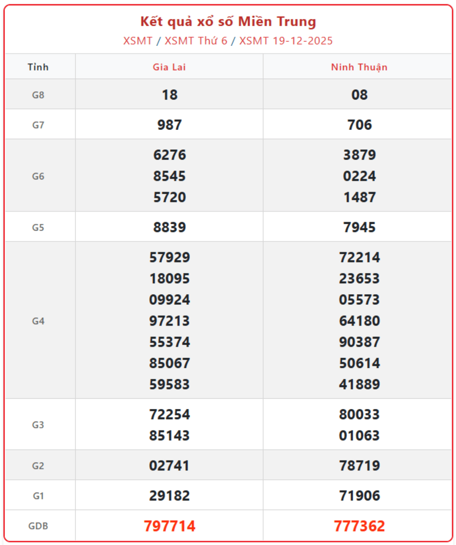Open the XSMT 19-12-2025 date link

[286, 41]
